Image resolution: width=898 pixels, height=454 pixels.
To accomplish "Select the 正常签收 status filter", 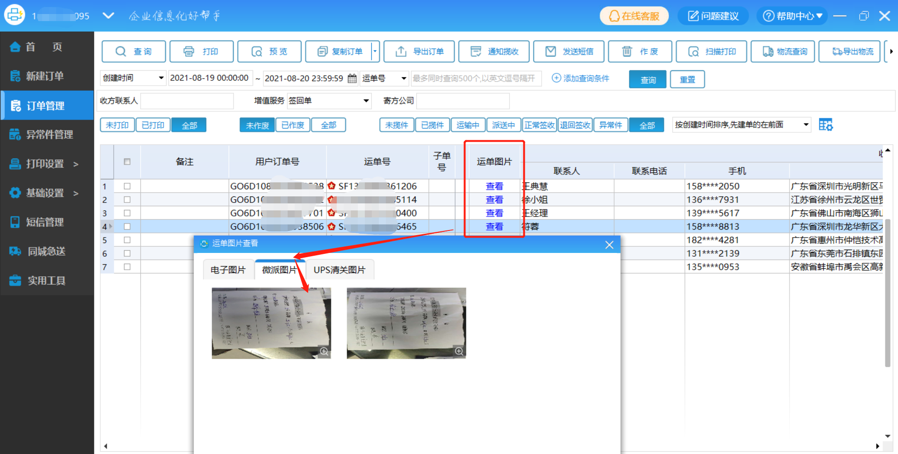I will [x=539, y=125].
